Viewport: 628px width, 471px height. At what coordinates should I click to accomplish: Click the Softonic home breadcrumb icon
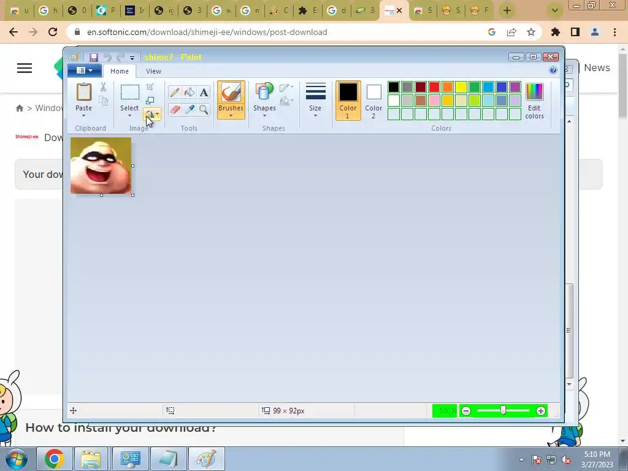click(x=19, y=108)
